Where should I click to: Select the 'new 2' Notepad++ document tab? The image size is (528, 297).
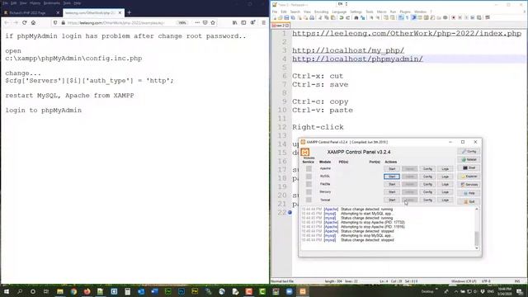(280, 26)
